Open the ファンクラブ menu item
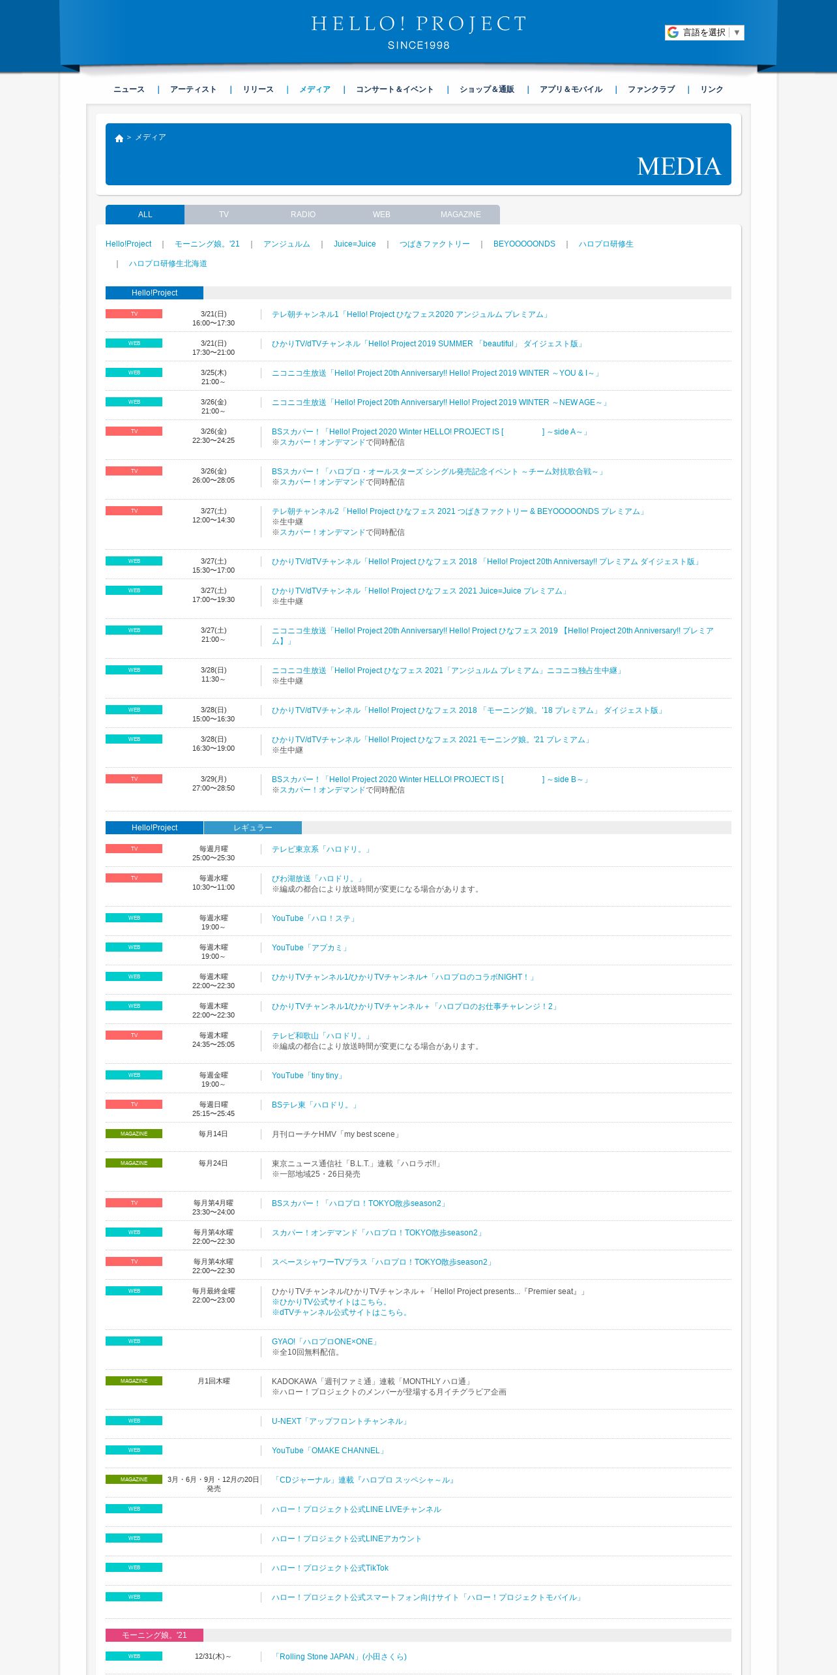 coord(651,89)
